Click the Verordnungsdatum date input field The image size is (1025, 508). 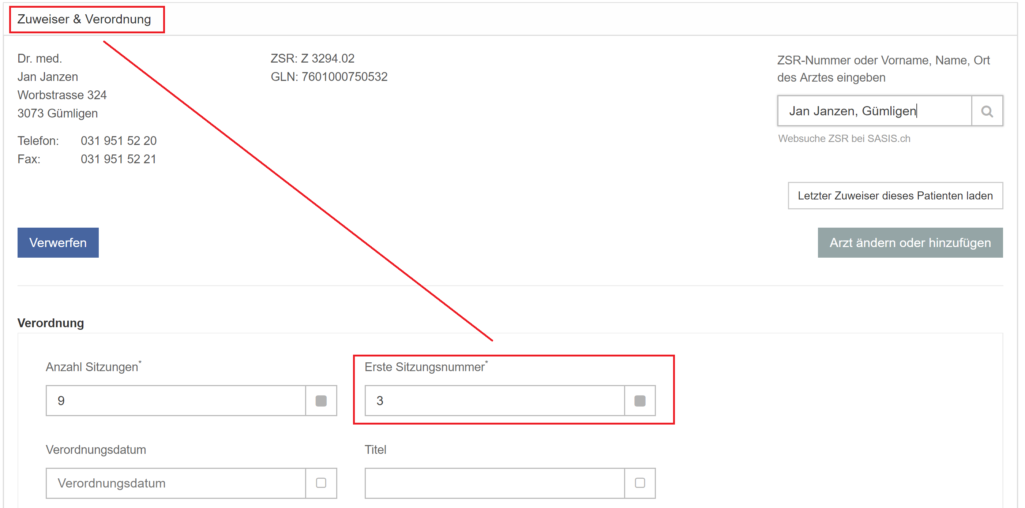176,483
